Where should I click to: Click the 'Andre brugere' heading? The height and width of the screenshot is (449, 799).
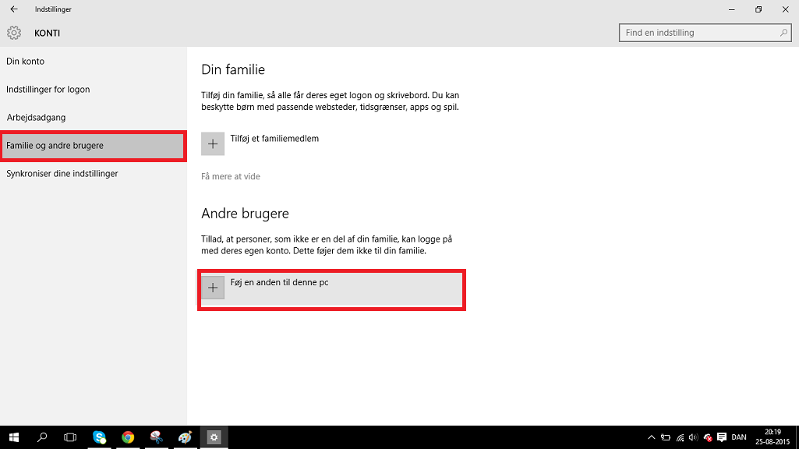(x=245, y=213)
